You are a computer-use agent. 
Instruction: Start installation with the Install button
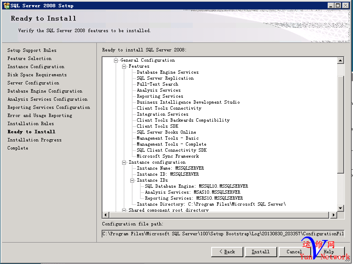click(261, 252)
